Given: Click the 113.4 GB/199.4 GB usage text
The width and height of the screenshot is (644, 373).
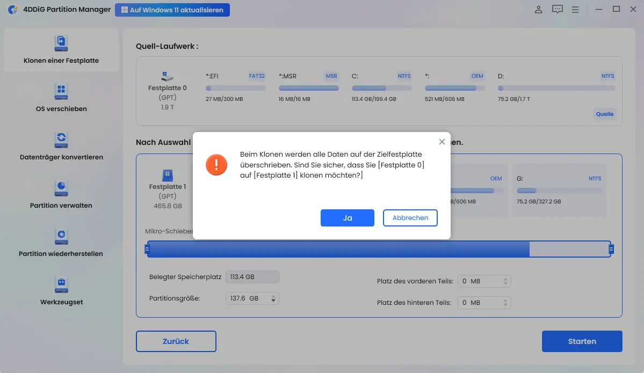Looking at the screenshot, I should click(374, 99).
